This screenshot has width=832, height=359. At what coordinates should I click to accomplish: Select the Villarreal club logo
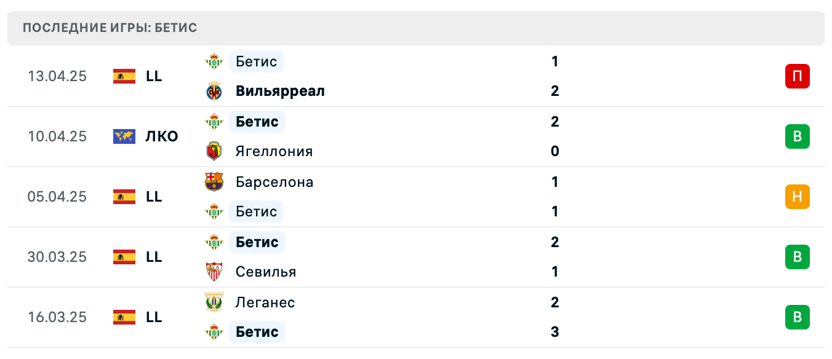tap(214, 90)
